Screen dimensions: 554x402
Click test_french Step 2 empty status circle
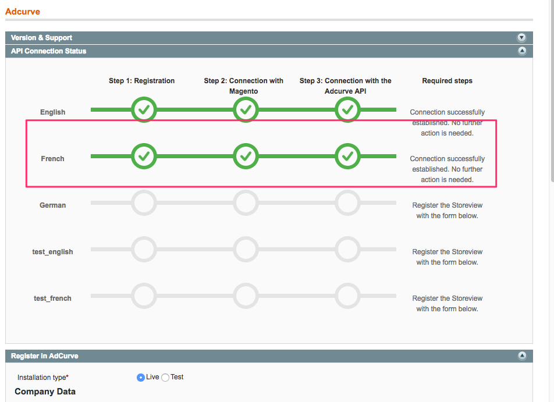pyautogui.click(x=246, y=296)
